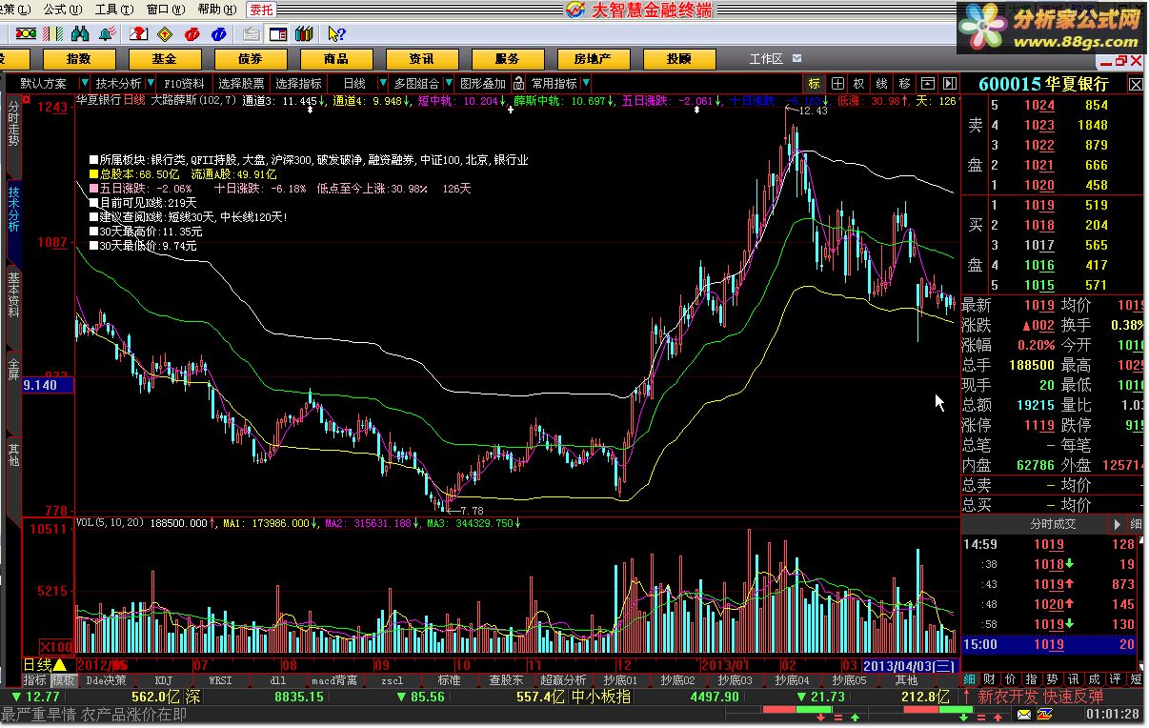Click the yellow triangle beside 日线 label

(60, 664)
